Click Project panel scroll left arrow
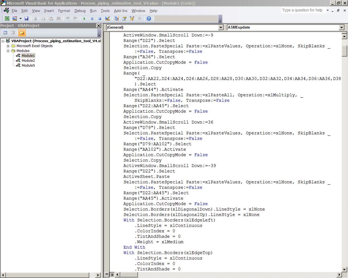348x278 pixels. click(x=3, y=275)
